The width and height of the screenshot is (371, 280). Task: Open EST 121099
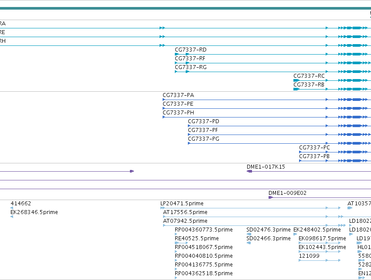[x=309, y=256]
